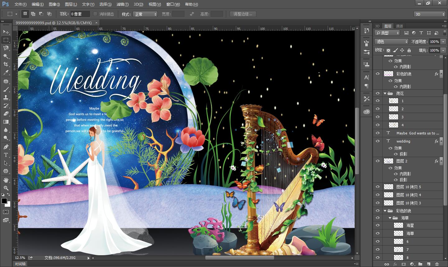Screen dimensions: 448x267
Task: Select the Healing Brush tool
Action: click(6, 81)
